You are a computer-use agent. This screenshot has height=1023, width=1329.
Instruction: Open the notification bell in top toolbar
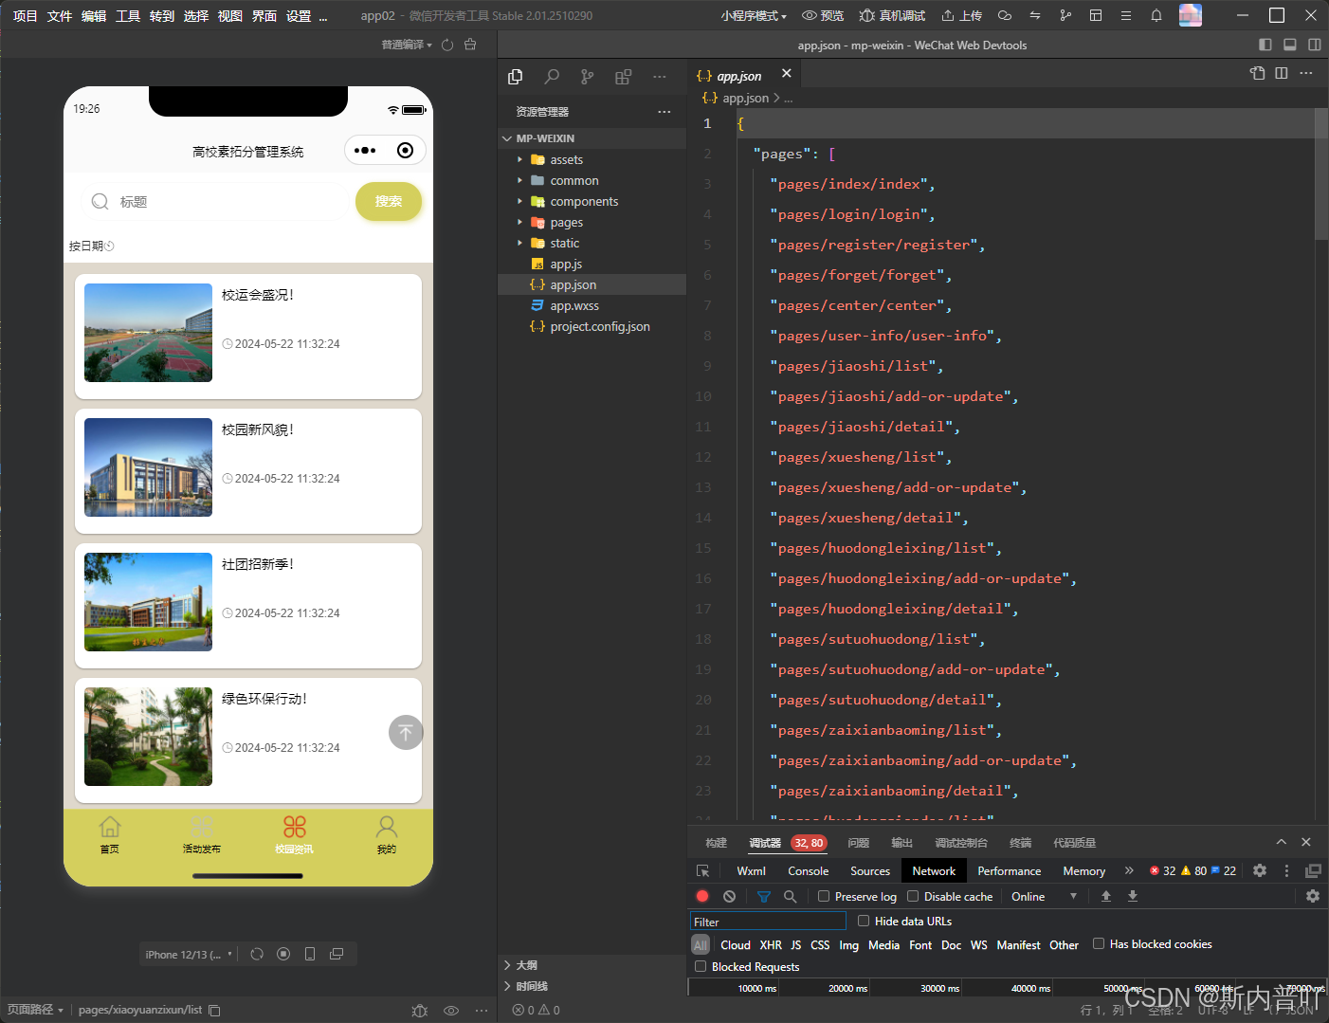[x=1156, y=15]
